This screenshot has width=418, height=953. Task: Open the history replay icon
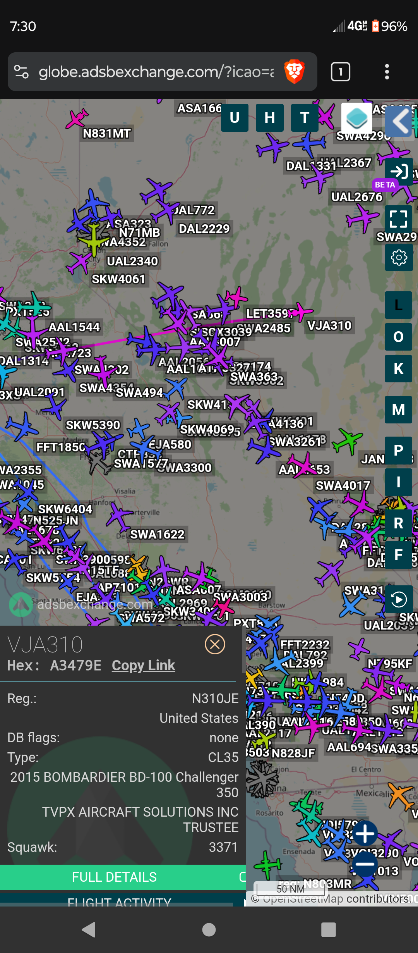point(399,599)
